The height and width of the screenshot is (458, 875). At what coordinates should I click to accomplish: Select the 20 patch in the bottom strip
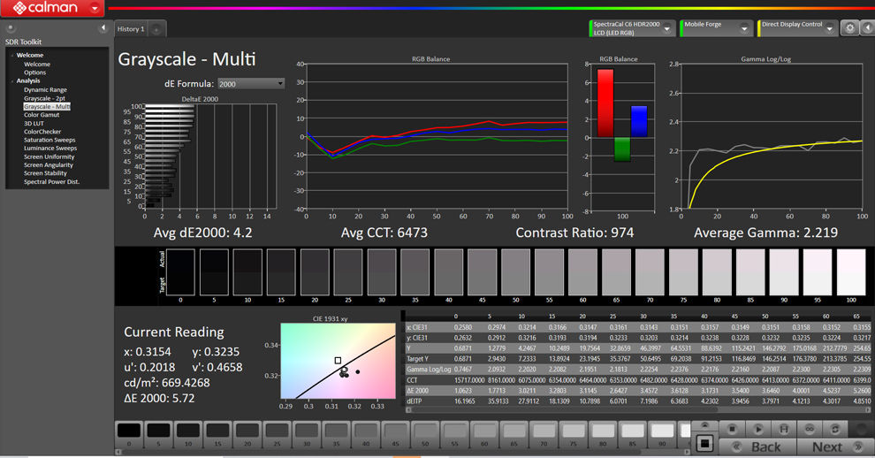pos(247,434)
